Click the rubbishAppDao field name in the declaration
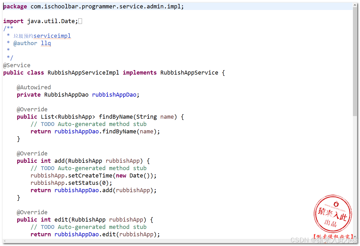360x246 pixels. 114,95
